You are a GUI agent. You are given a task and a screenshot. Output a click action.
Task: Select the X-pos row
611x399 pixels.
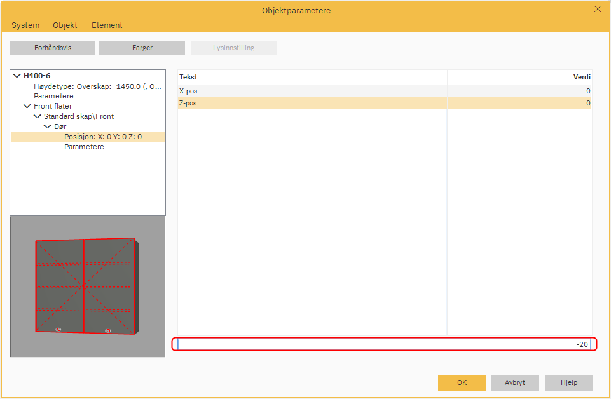tap(312, 91)
